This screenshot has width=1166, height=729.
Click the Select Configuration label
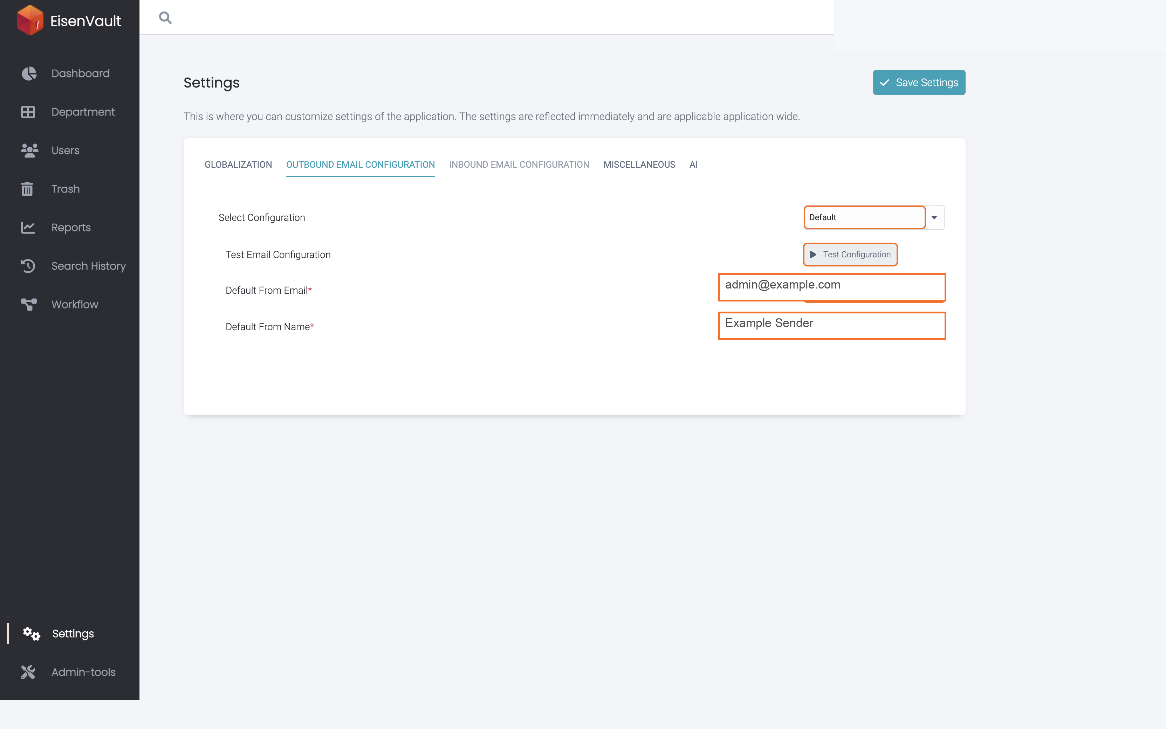coord(261,217)
